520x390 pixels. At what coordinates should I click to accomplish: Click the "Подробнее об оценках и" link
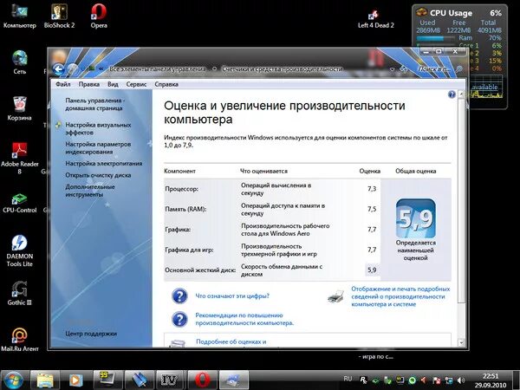(x=231, y=341)
